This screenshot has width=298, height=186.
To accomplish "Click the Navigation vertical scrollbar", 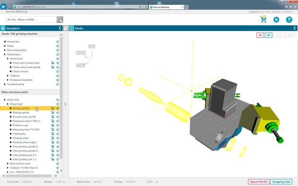I will coord(61,98).
